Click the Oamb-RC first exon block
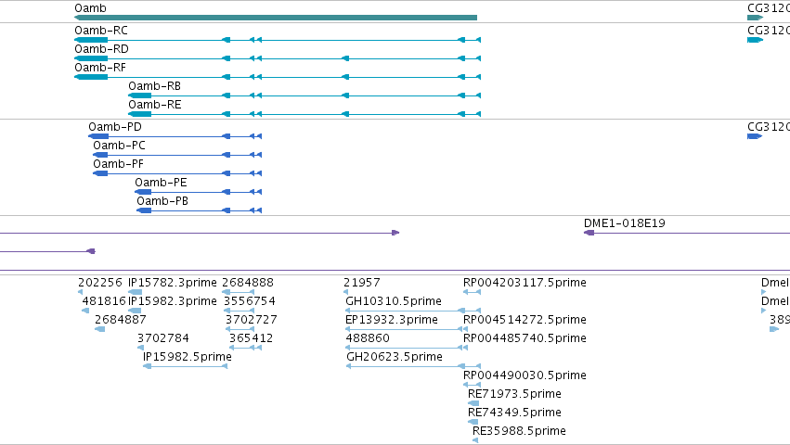Viewport: 790px width, 445px height. pyautogui.click(x=91, y=40)
